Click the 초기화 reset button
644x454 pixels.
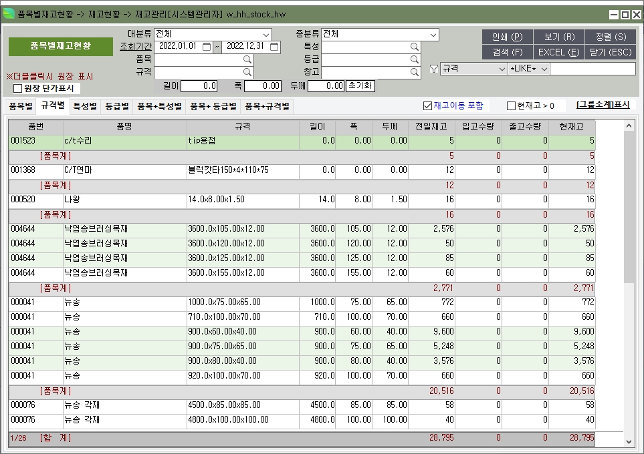pos(360,85)
